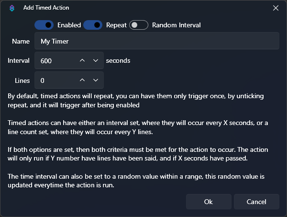Click the Enabled label text
The image size is (287, 217).
[x=69, y=25]
